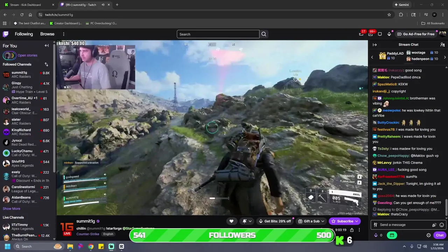Open the Twitch home logo
This screenshot has width=448, height=252.
click(x=6, y=34)
